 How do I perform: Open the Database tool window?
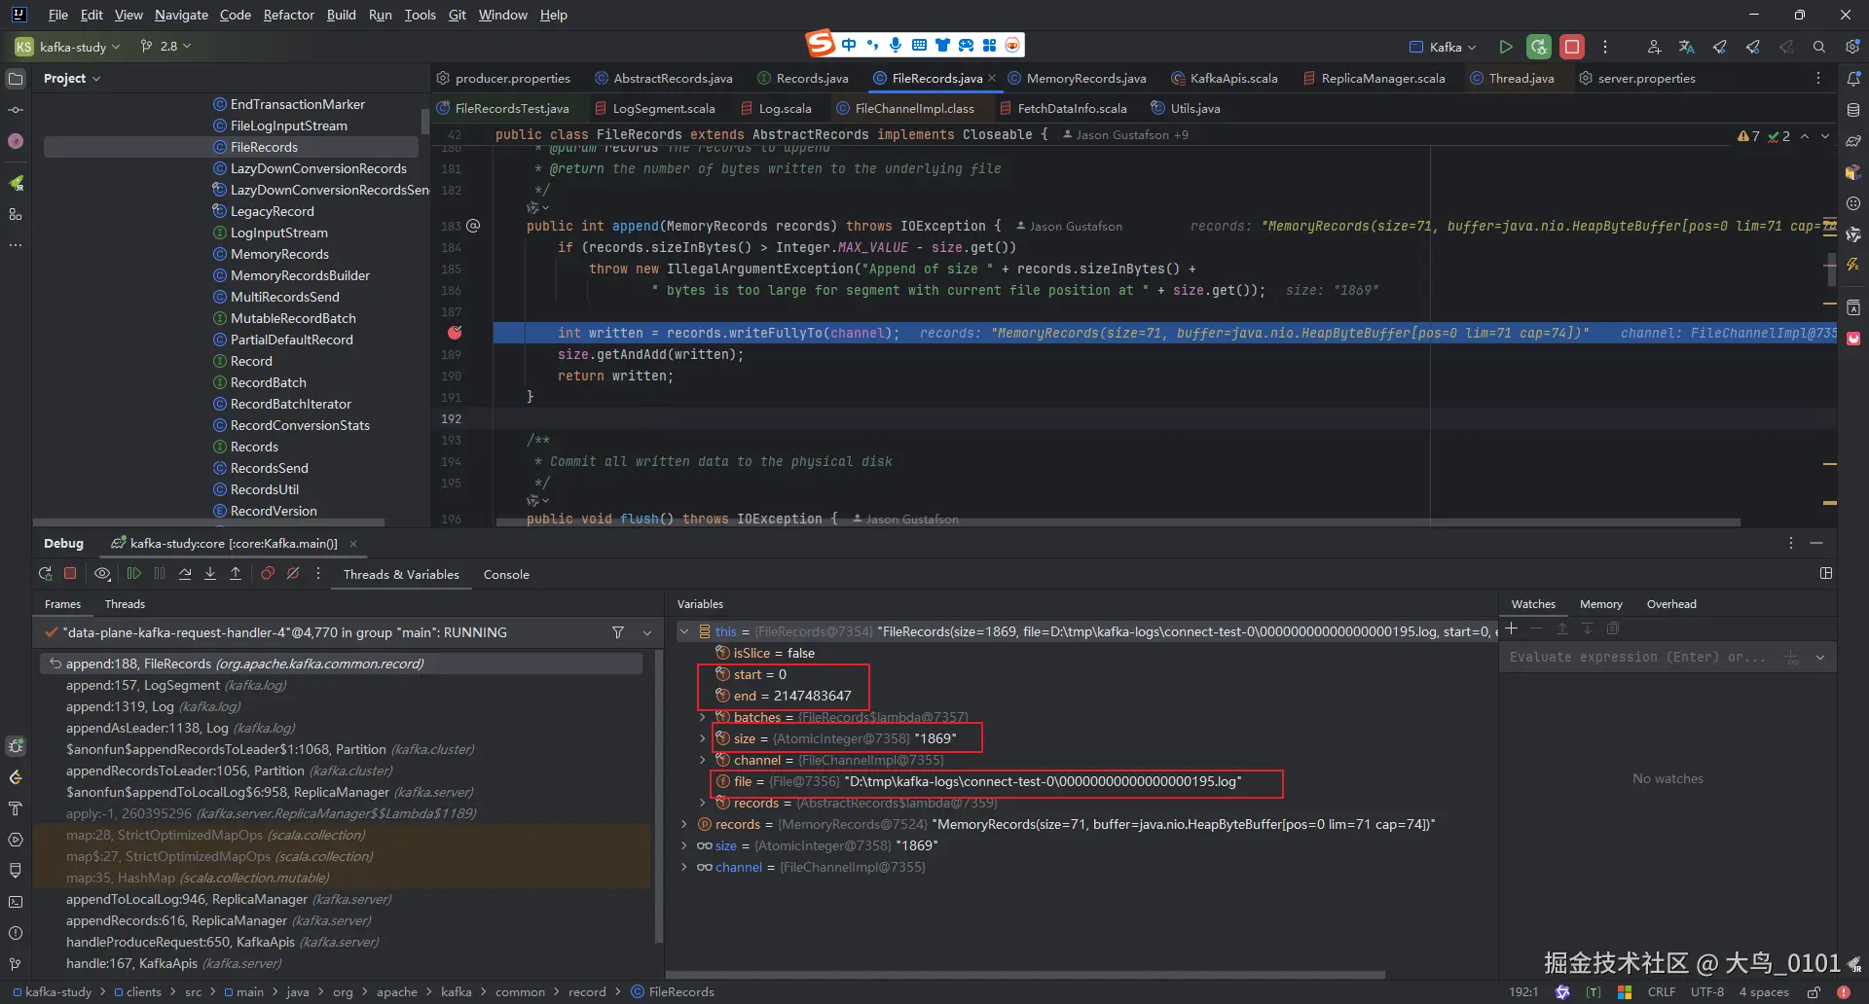coord(1853,110)
